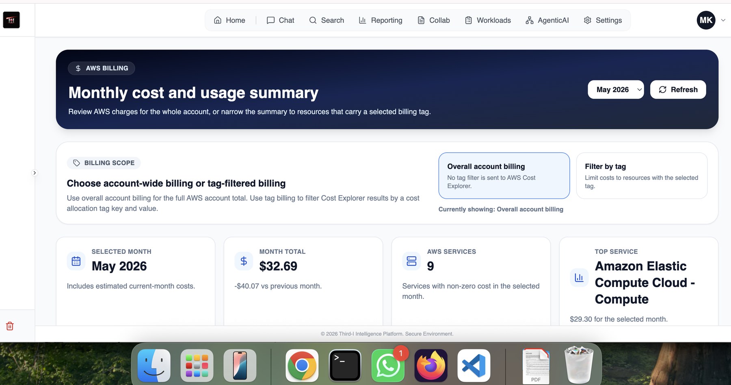
Task: Click the BILLING SCOPE tag badge
Action: (104, 163)
